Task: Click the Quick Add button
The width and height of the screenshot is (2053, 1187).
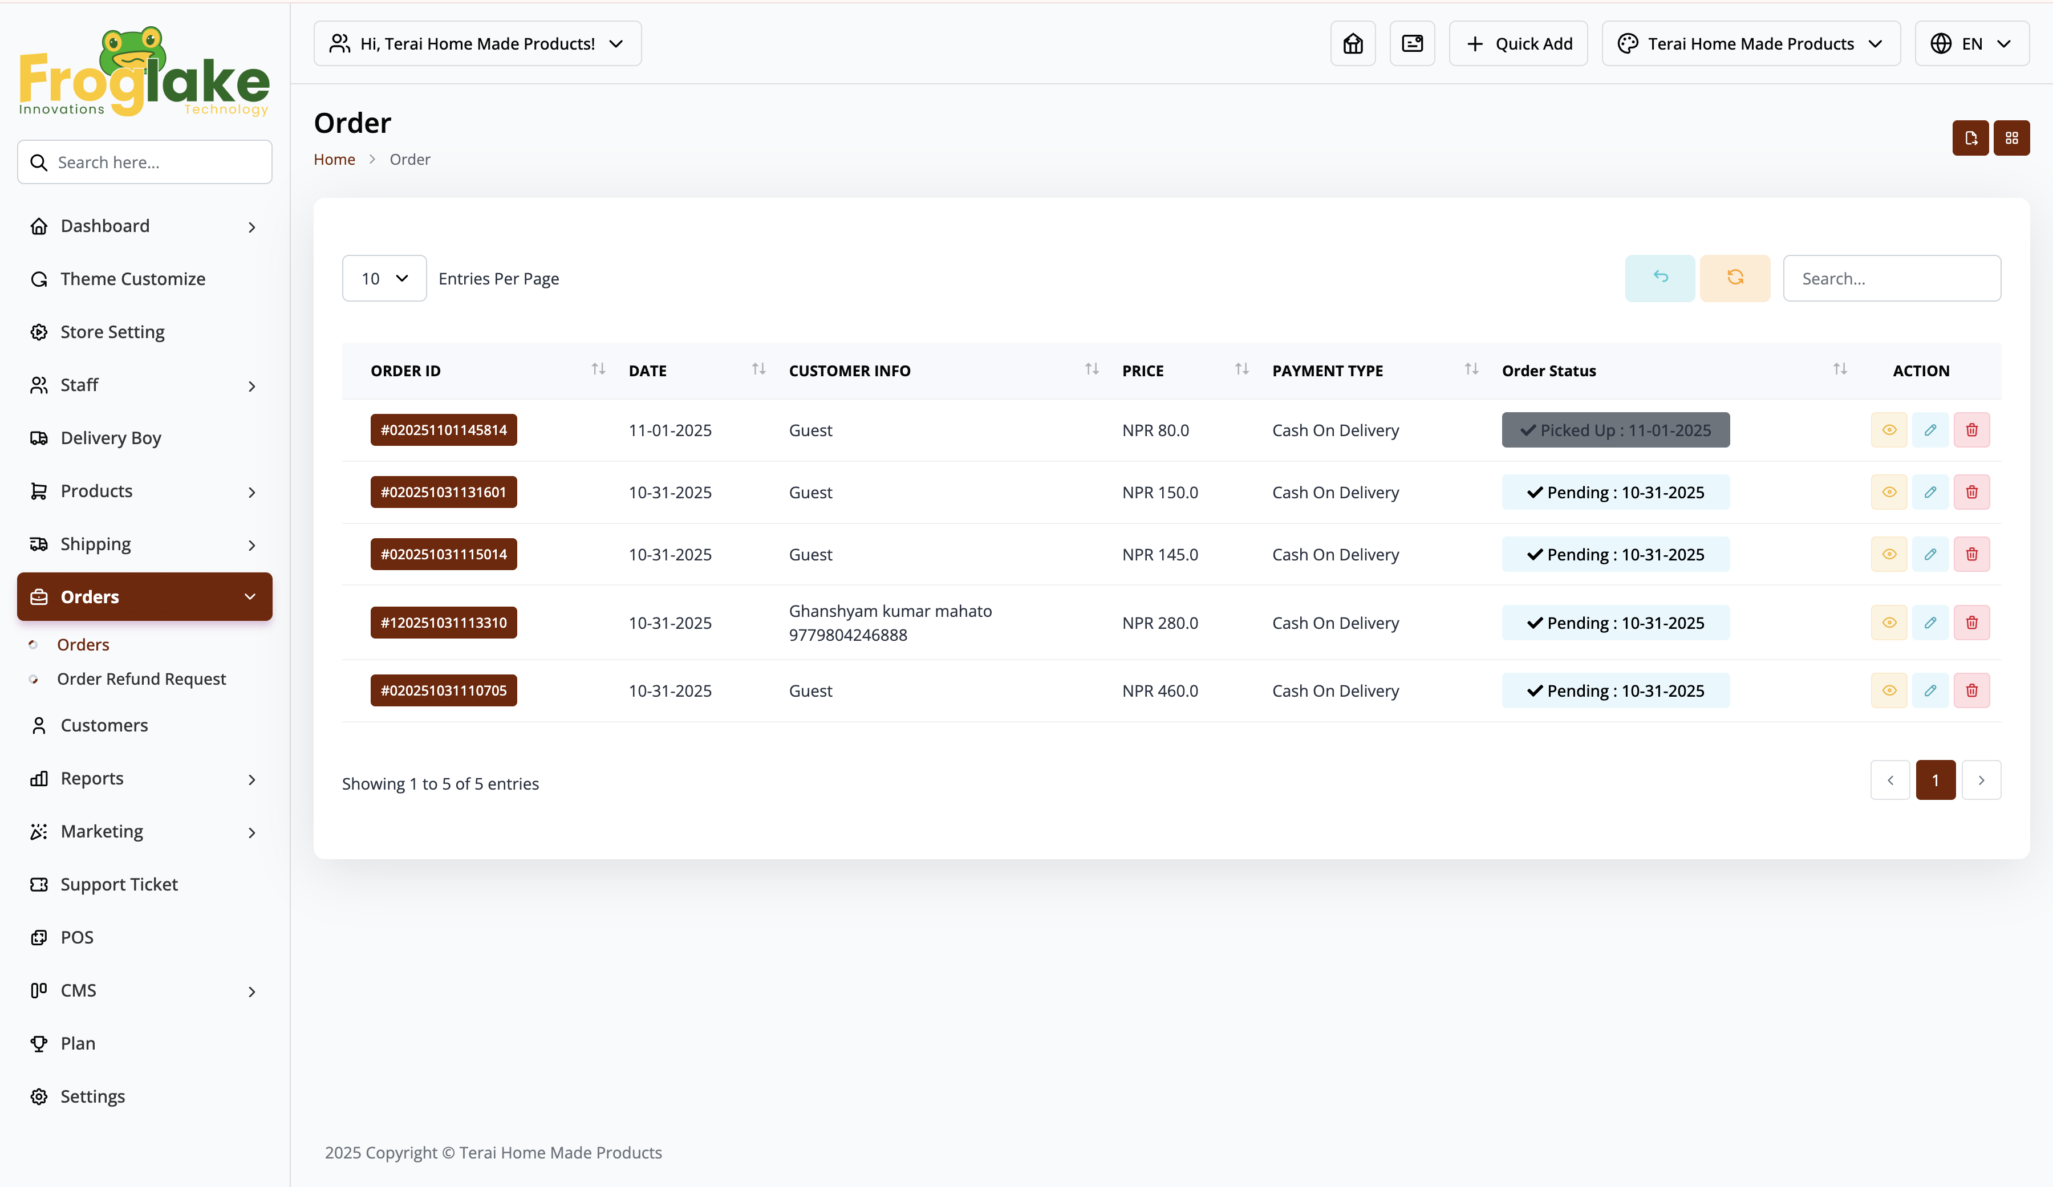Action: 1518,44
